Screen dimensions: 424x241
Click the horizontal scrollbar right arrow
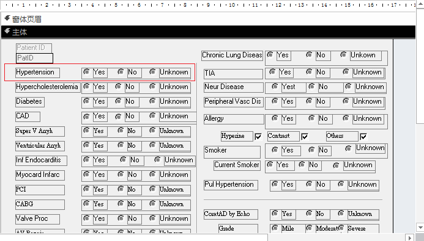409,237
